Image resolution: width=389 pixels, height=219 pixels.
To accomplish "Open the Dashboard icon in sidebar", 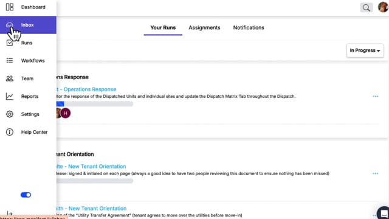I will tap(10, 7).
